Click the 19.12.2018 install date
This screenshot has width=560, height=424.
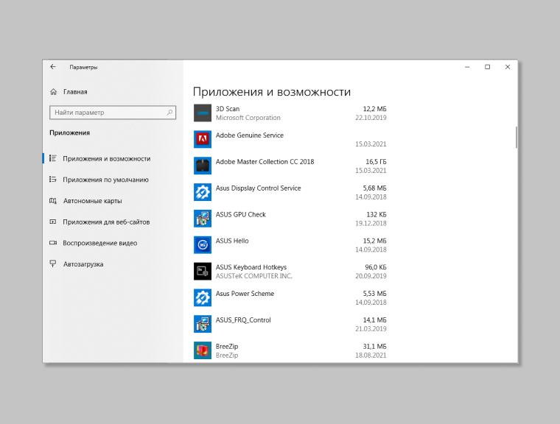pyautogui.click(x=371, y=224)
